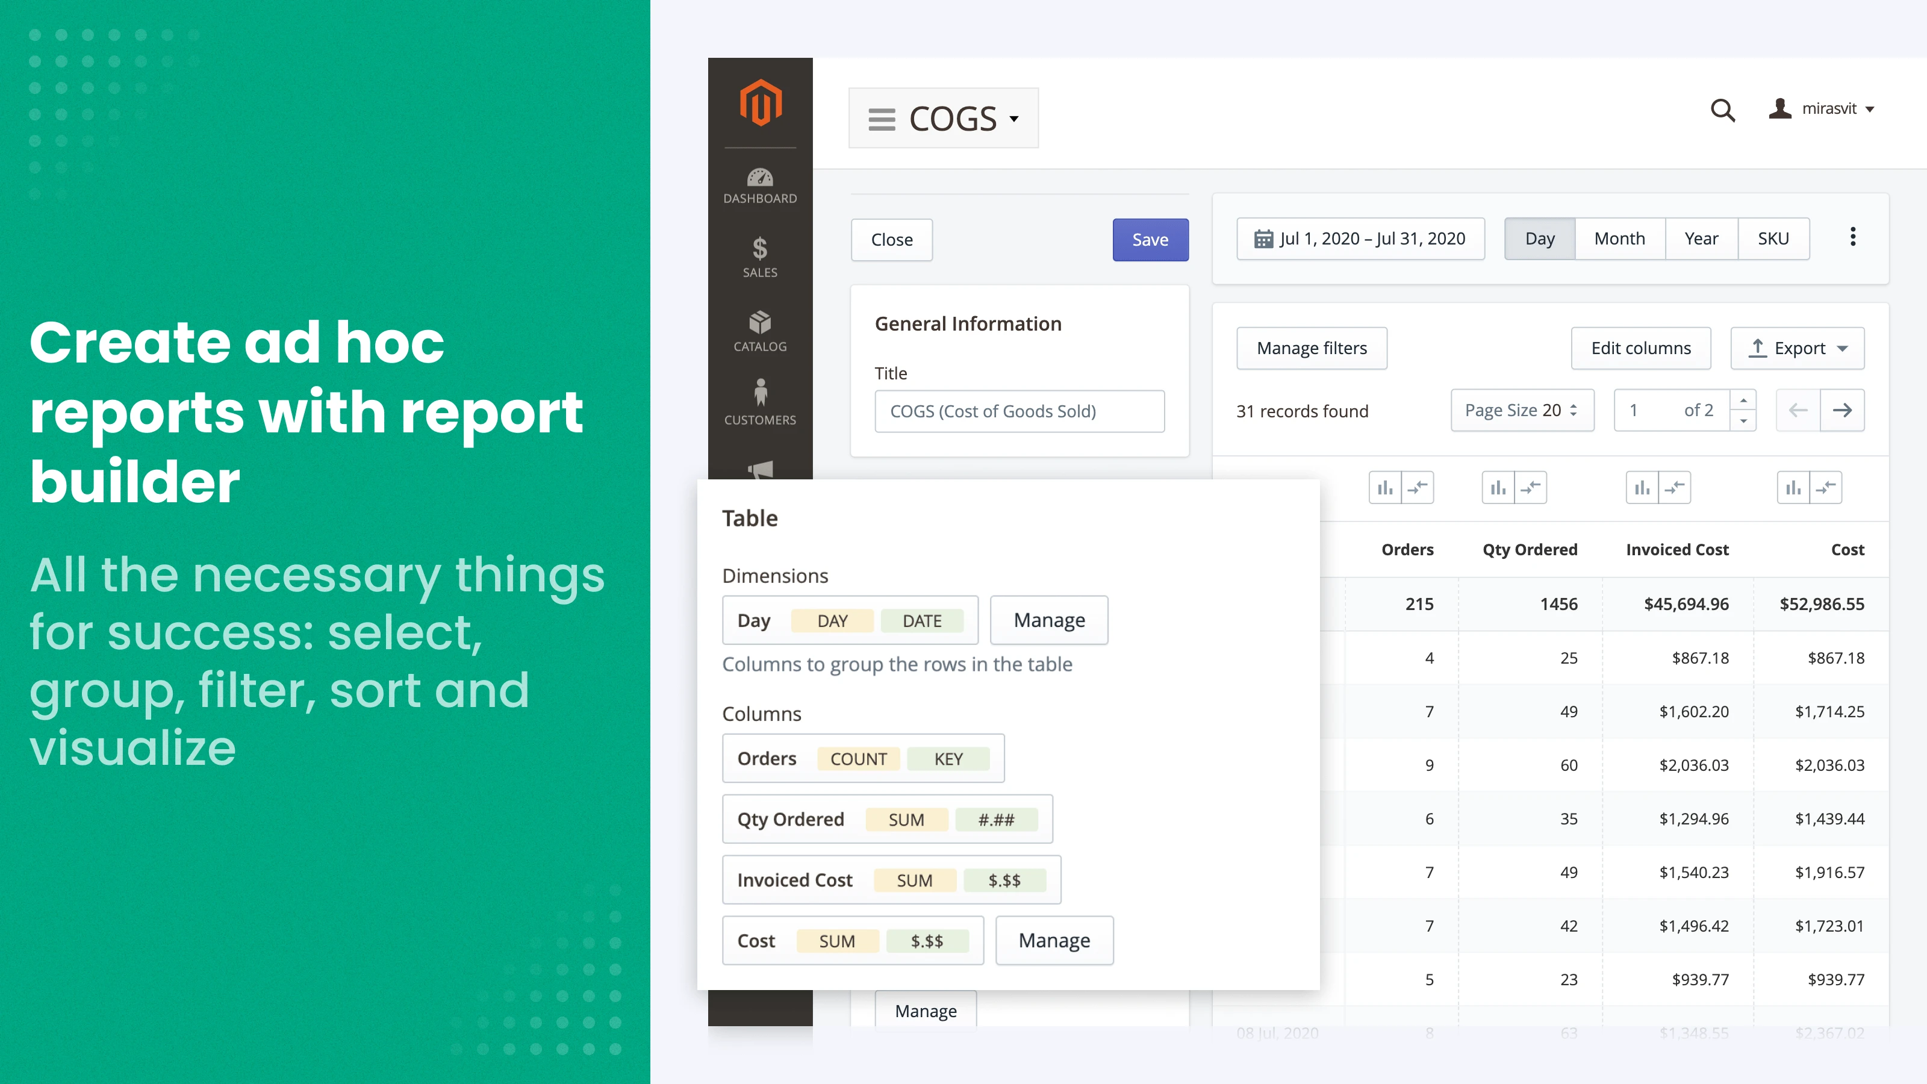
Task: Switch report granularity to Year
Action: [x=1701, y=238]
